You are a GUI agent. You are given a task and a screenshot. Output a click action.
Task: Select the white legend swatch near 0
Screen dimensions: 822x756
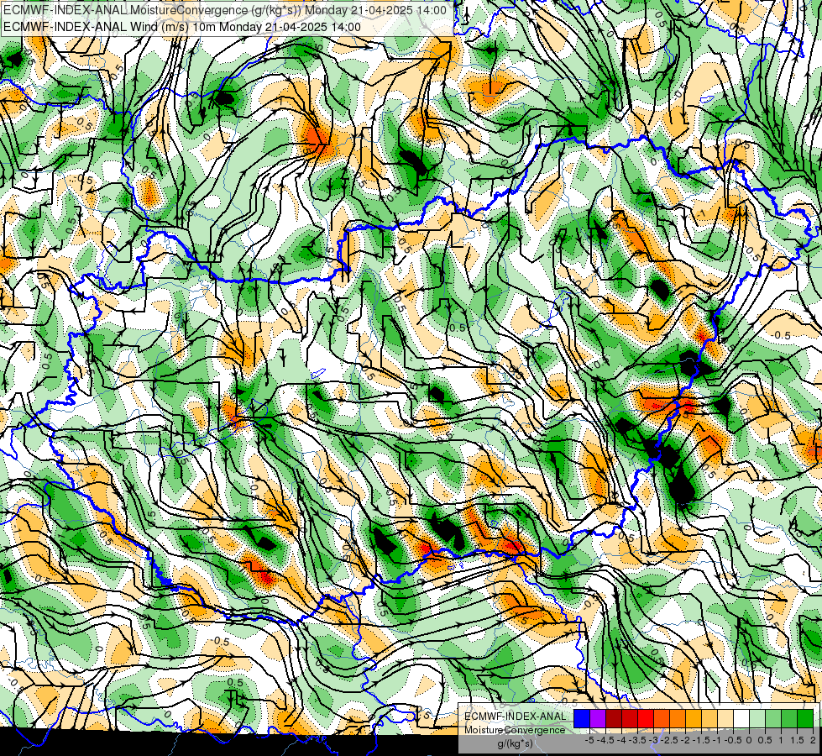click(741, 719)
